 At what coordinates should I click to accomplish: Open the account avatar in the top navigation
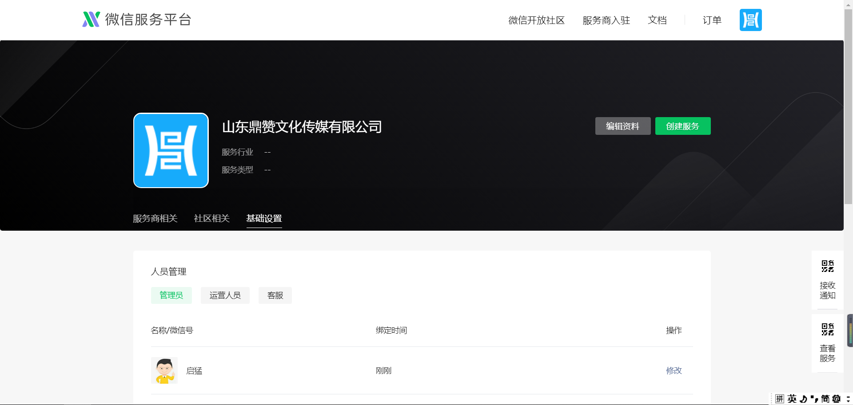pos(750,20)
